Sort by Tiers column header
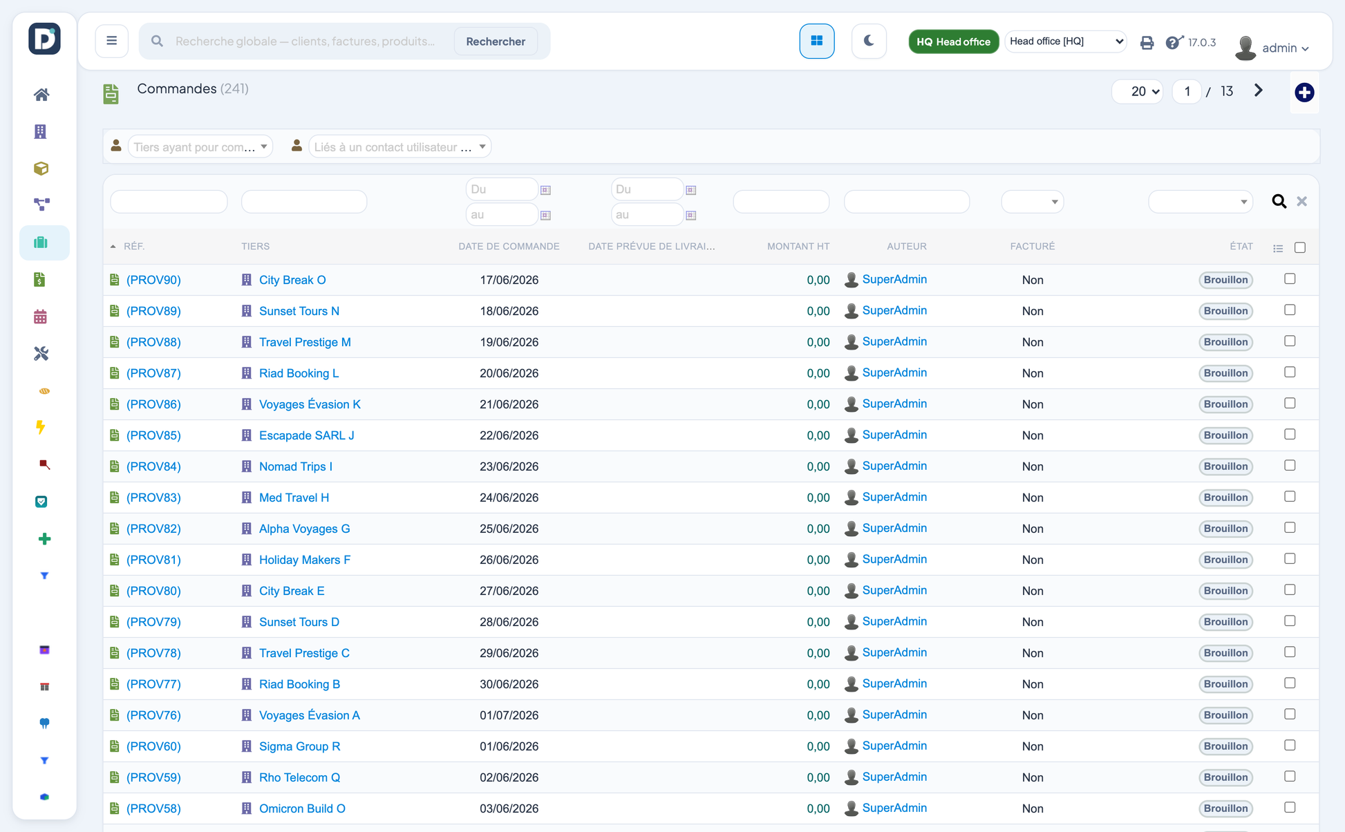This screenshot has height=832, width=1345. tap(255, 247)
